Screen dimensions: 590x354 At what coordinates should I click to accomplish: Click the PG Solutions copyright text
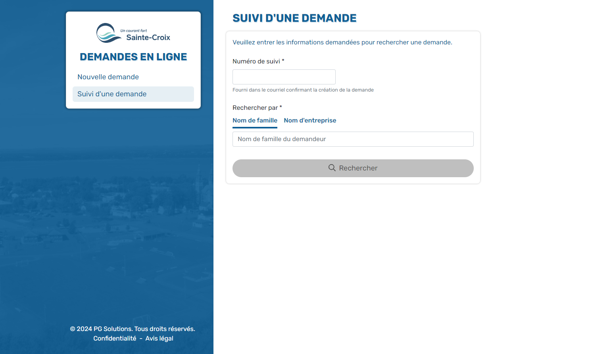133,329
